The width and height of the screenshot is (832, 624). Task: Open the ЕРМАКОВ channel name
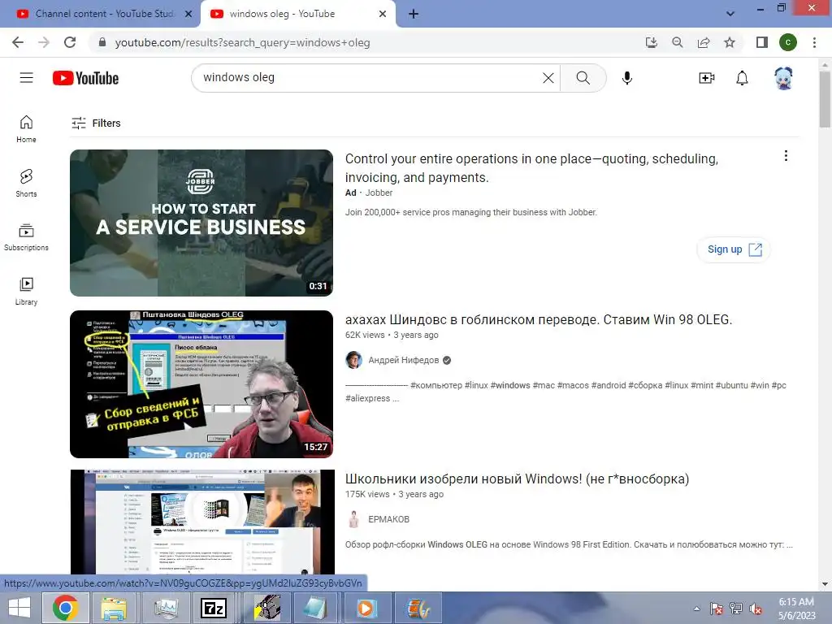coord(388,519)
